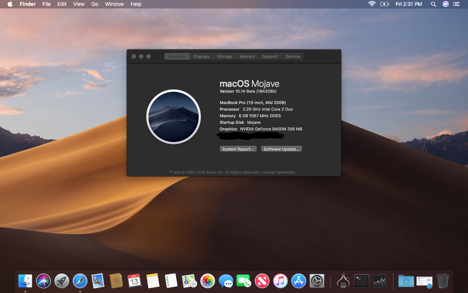Open FaceTime green icon in Dock
Viewport: 468px width, 293px height.
pyautogui.click(x=244, y=281)
